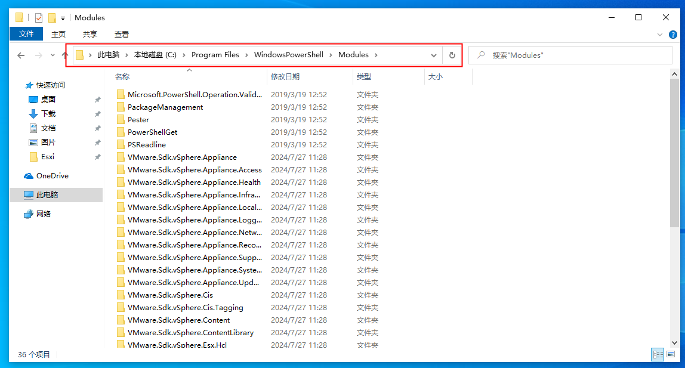Open the recent locations dropdown arrow
Screen dimensions: 685x368
53,55
